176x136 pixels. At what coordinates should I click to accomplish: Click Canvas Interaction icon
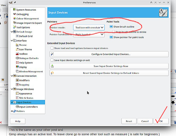click(x=15, y=76)
